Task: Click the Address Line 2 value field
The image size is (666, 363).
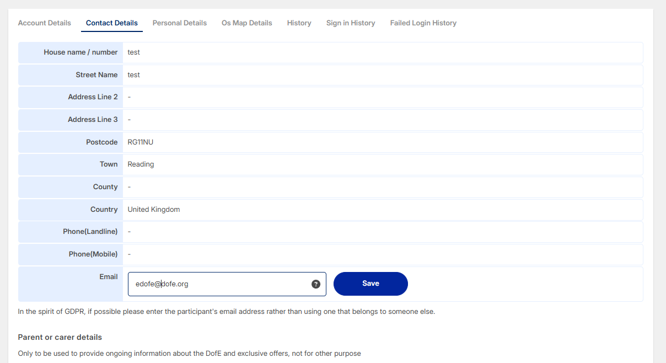Action: click(382, 97)
